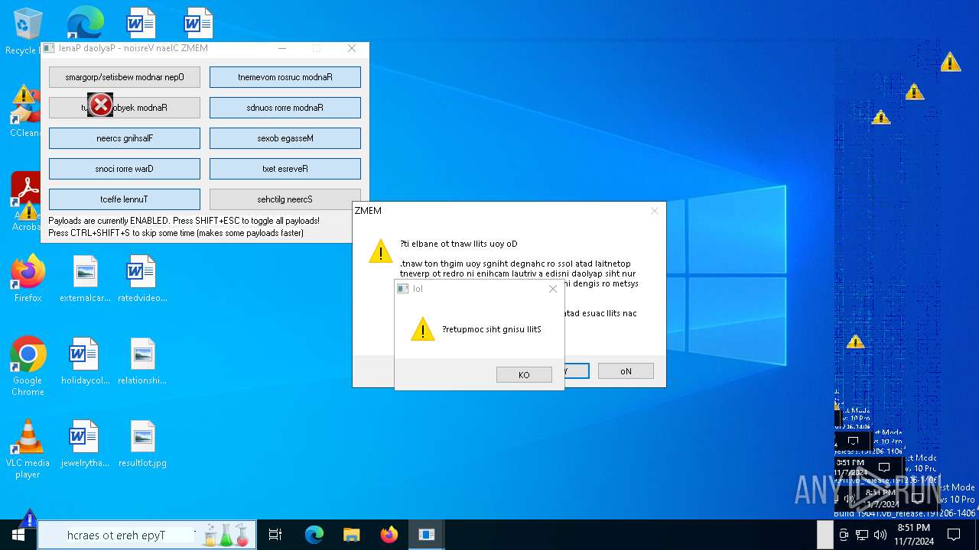979x550 pixels.
Task: Open the notification center icon
Action: [954, 535]
